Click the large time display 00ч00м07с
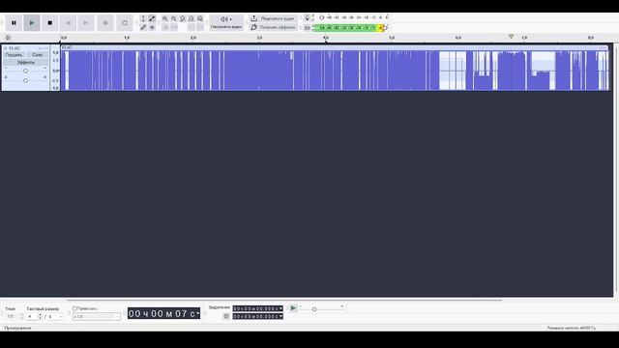The height and width of the screenshot is (348, 619). [163, 313]
